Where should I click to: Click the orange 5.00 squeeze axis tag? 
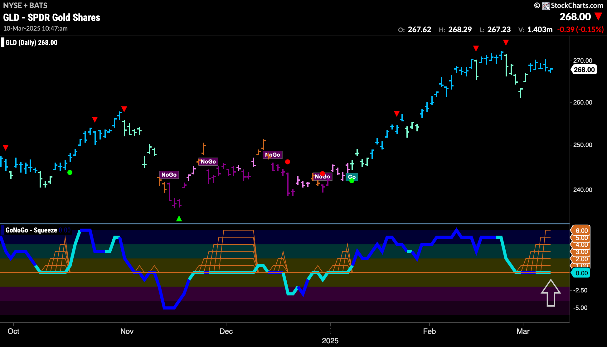[581, 238]
